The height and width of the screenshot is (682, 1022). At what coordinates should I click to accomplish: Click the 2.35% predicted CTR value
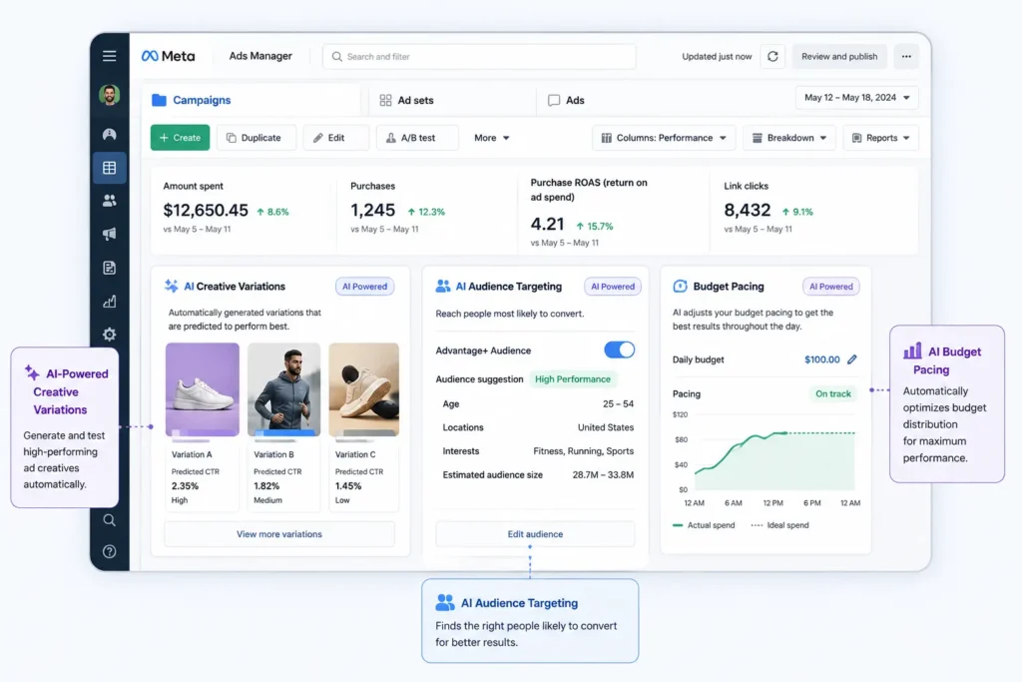click(x=185, y=485)
